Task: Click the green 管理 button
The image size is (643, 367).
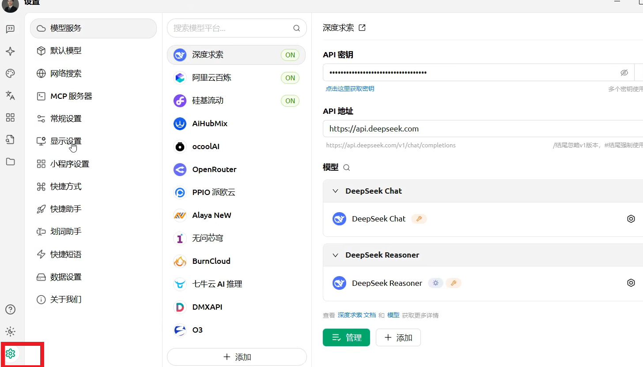Action: (346, 337)
